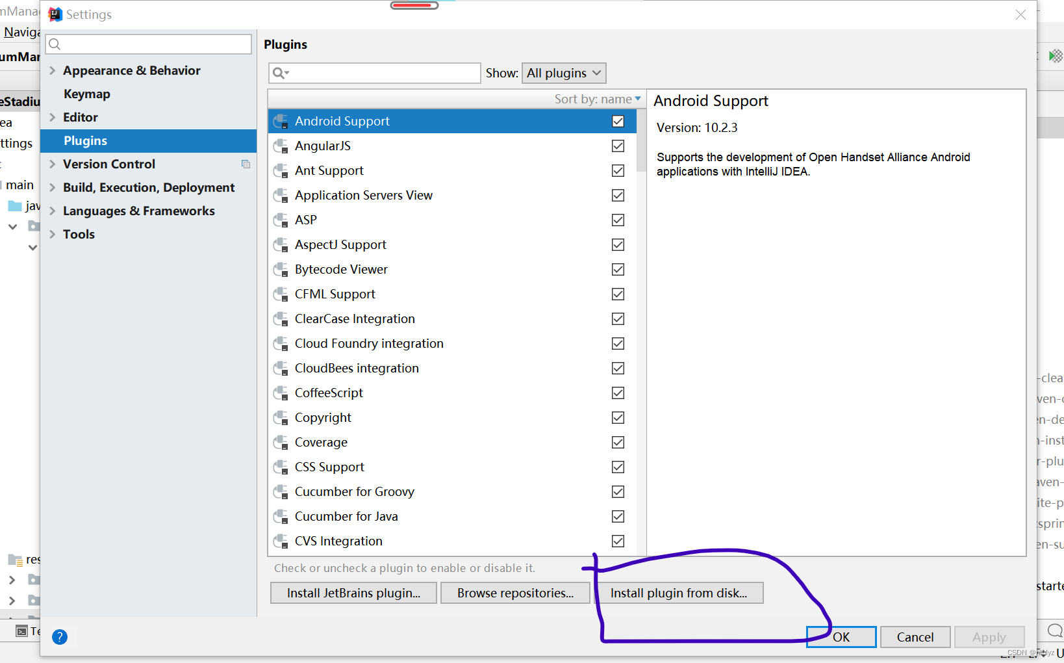Viewport: 1064px width, 663px height.
Task: Toggle the Ant Support checkbox
Action: pyautogui.click(x=618, y=170)
